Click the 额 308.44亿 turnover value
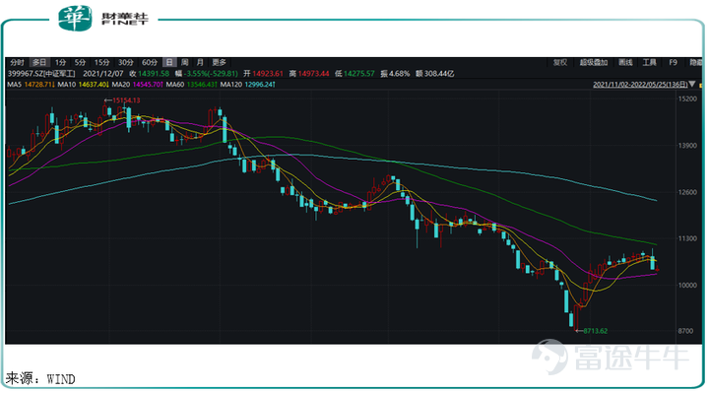Image resolution: width=709 pixels, height=393 pixels. (434, 74)
